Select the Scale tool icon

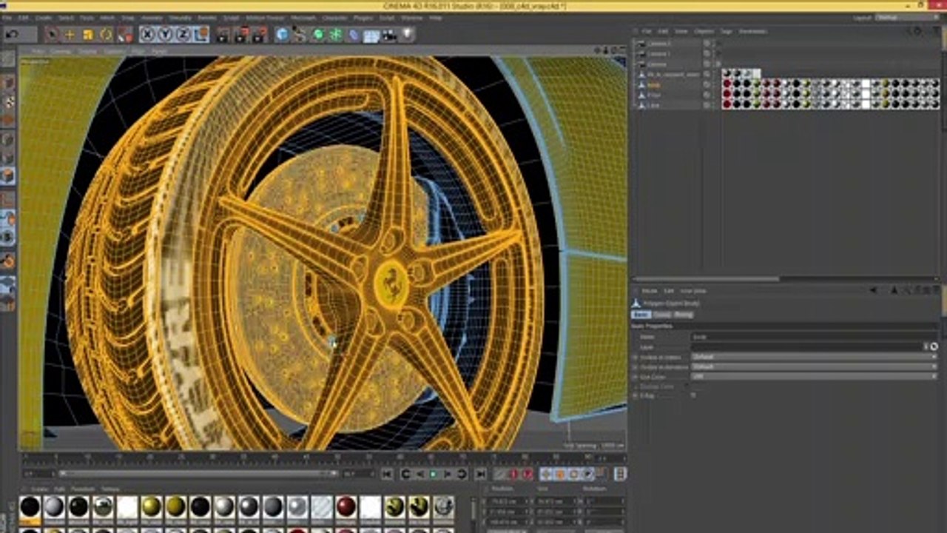tap(88, 34)
